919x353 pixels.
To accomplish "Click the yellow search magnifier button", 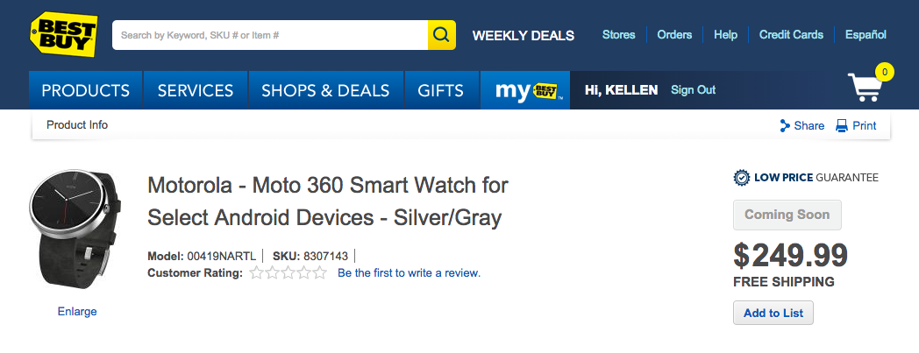I will (x=441, y=35).
